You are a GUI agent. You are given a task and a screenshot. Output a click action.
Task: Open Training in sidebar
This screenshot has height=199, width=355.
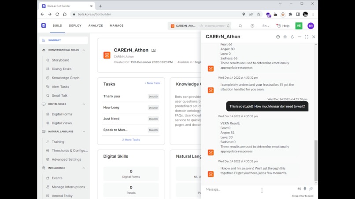pos(58,142)
